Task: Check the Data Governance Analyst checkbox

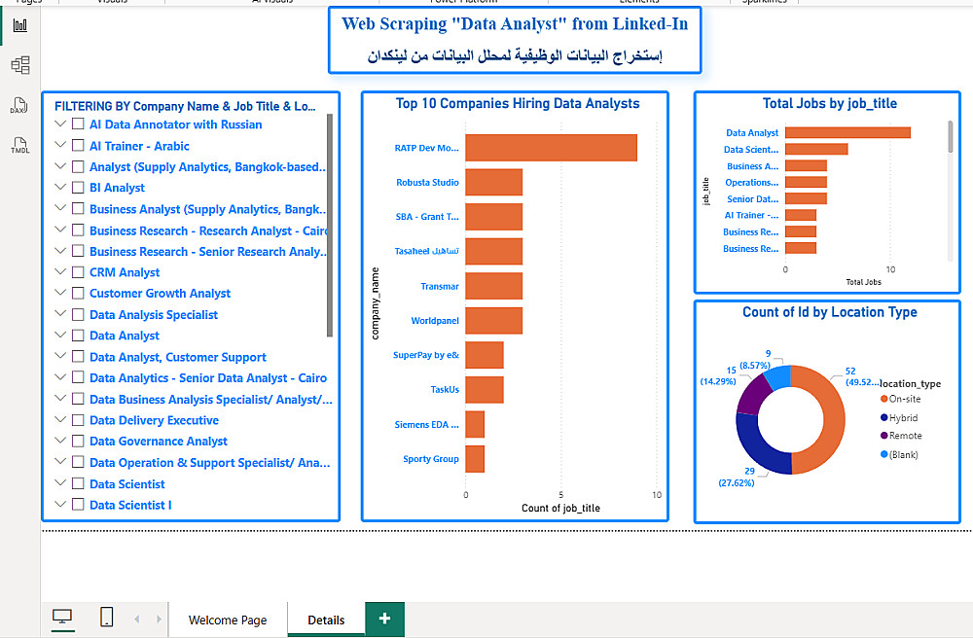Action: pyautogui.click(x=78, y=441)
